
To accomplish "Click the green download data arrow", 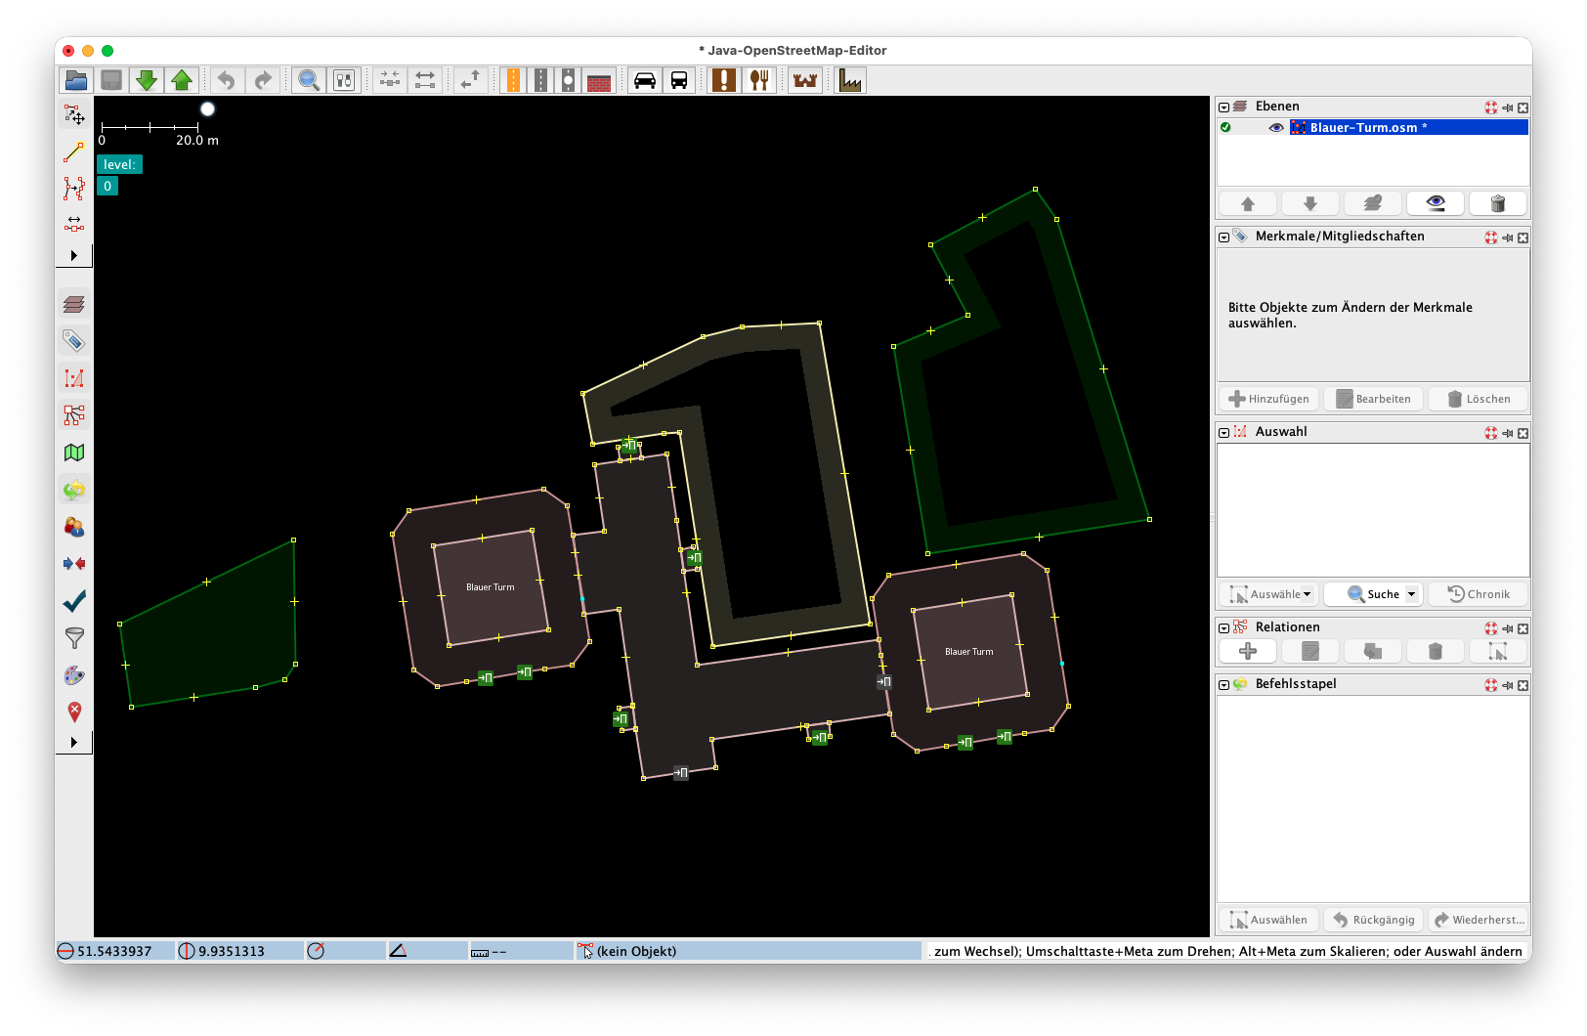I will point(147,80).
